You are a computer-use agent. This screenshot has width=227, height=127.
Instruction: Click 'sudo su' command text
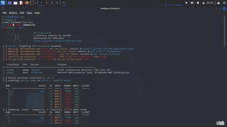(x=12, y=20)
